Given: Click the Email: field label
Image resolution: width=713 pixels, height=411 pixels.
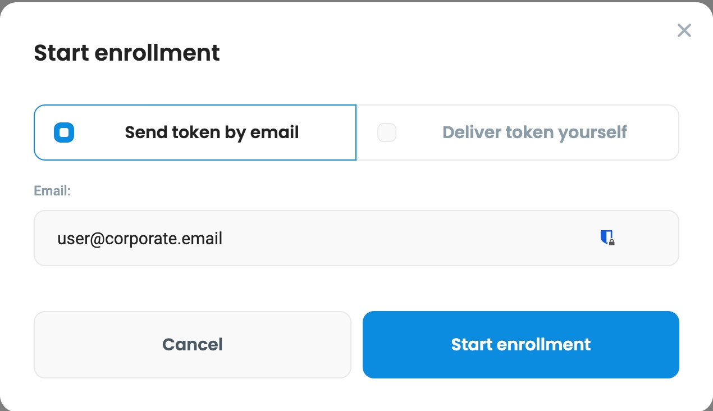Looking at the screenshot, I should point(52,191).
